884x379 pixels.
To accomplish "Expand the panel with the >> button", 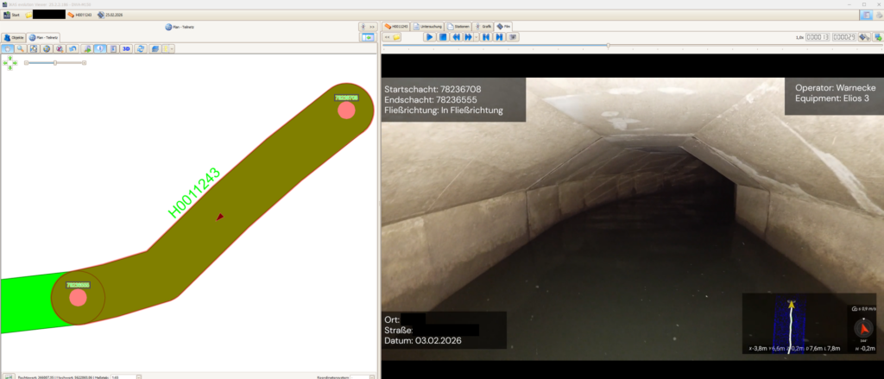I will click(368, 27).
